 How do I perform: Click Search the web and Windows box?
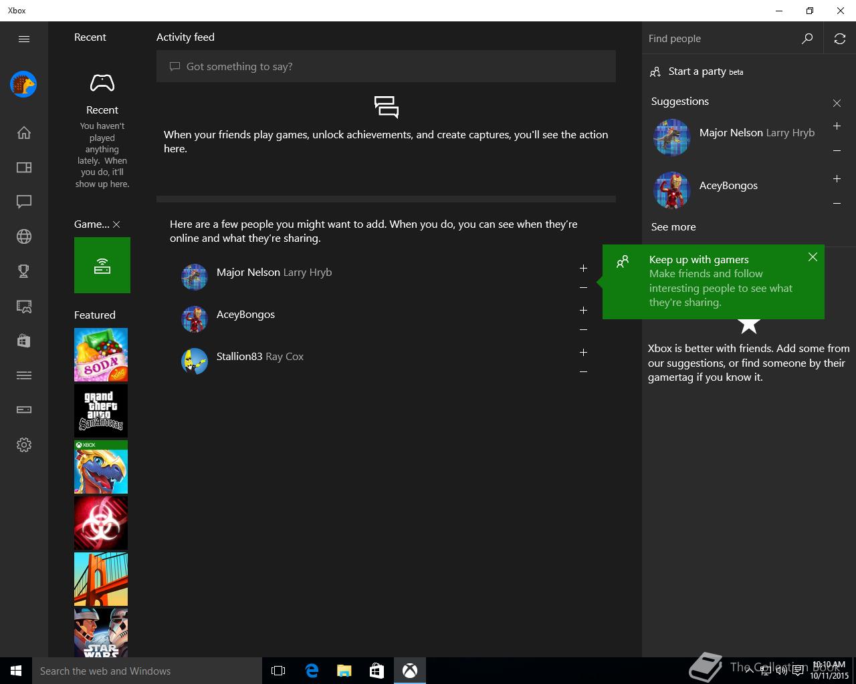(147, 671)
